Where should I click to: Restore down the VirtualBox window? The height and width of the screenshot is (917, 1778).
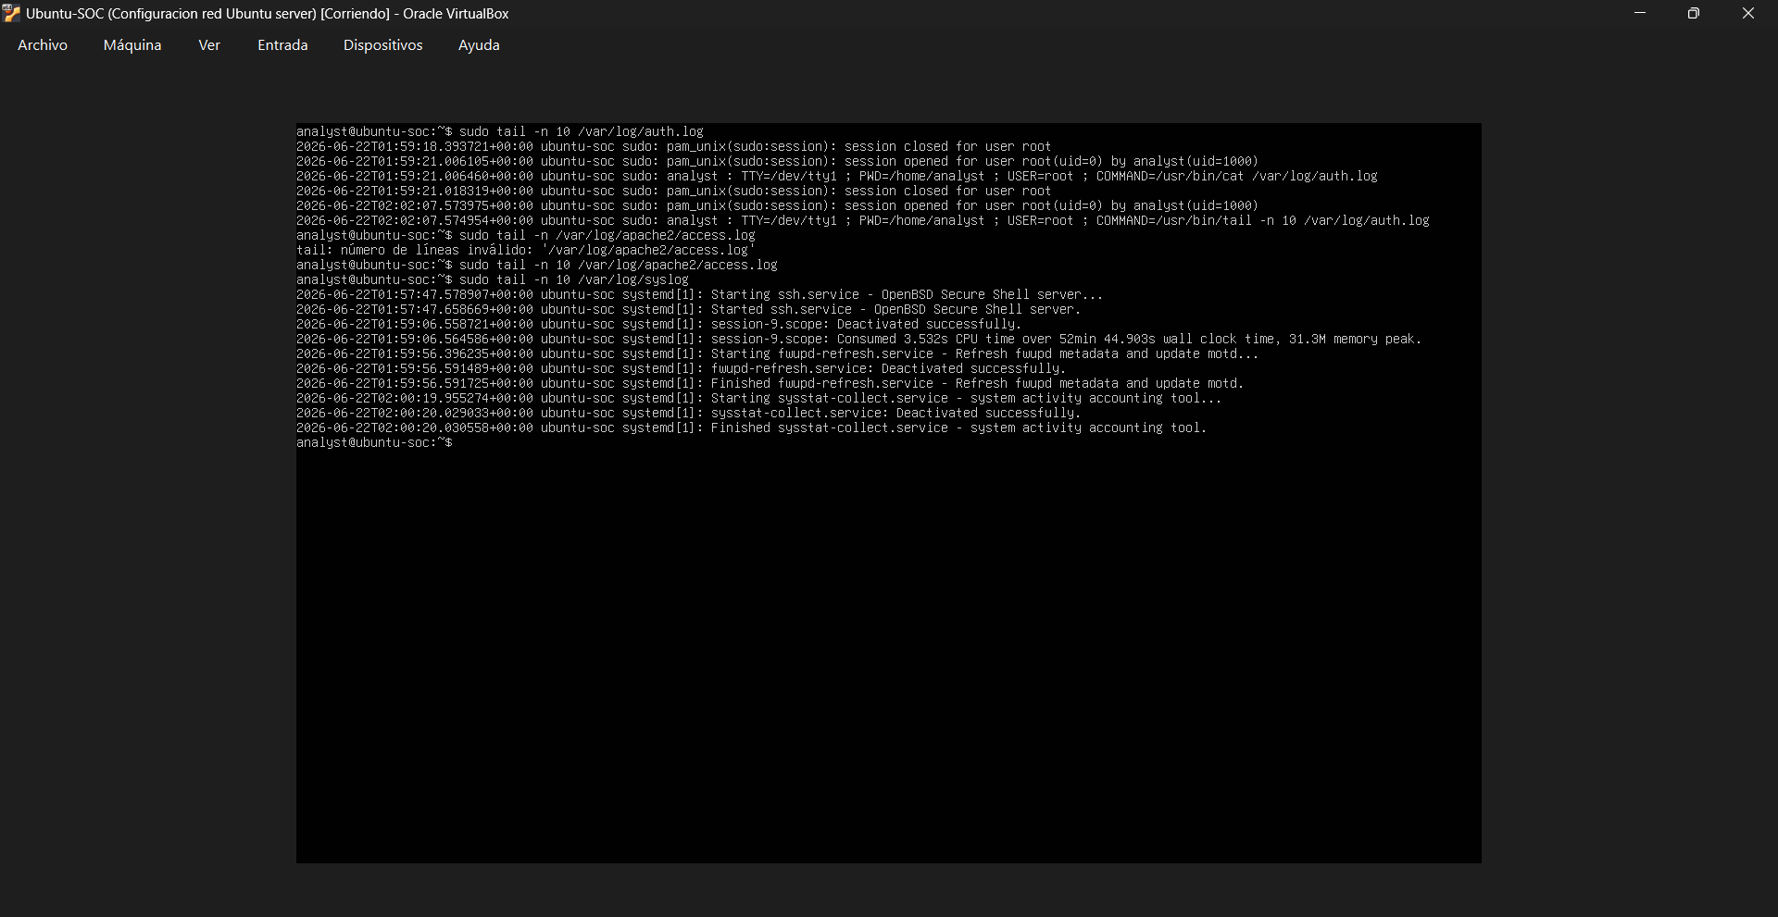pyautogui.click(x=1694, y=13)
